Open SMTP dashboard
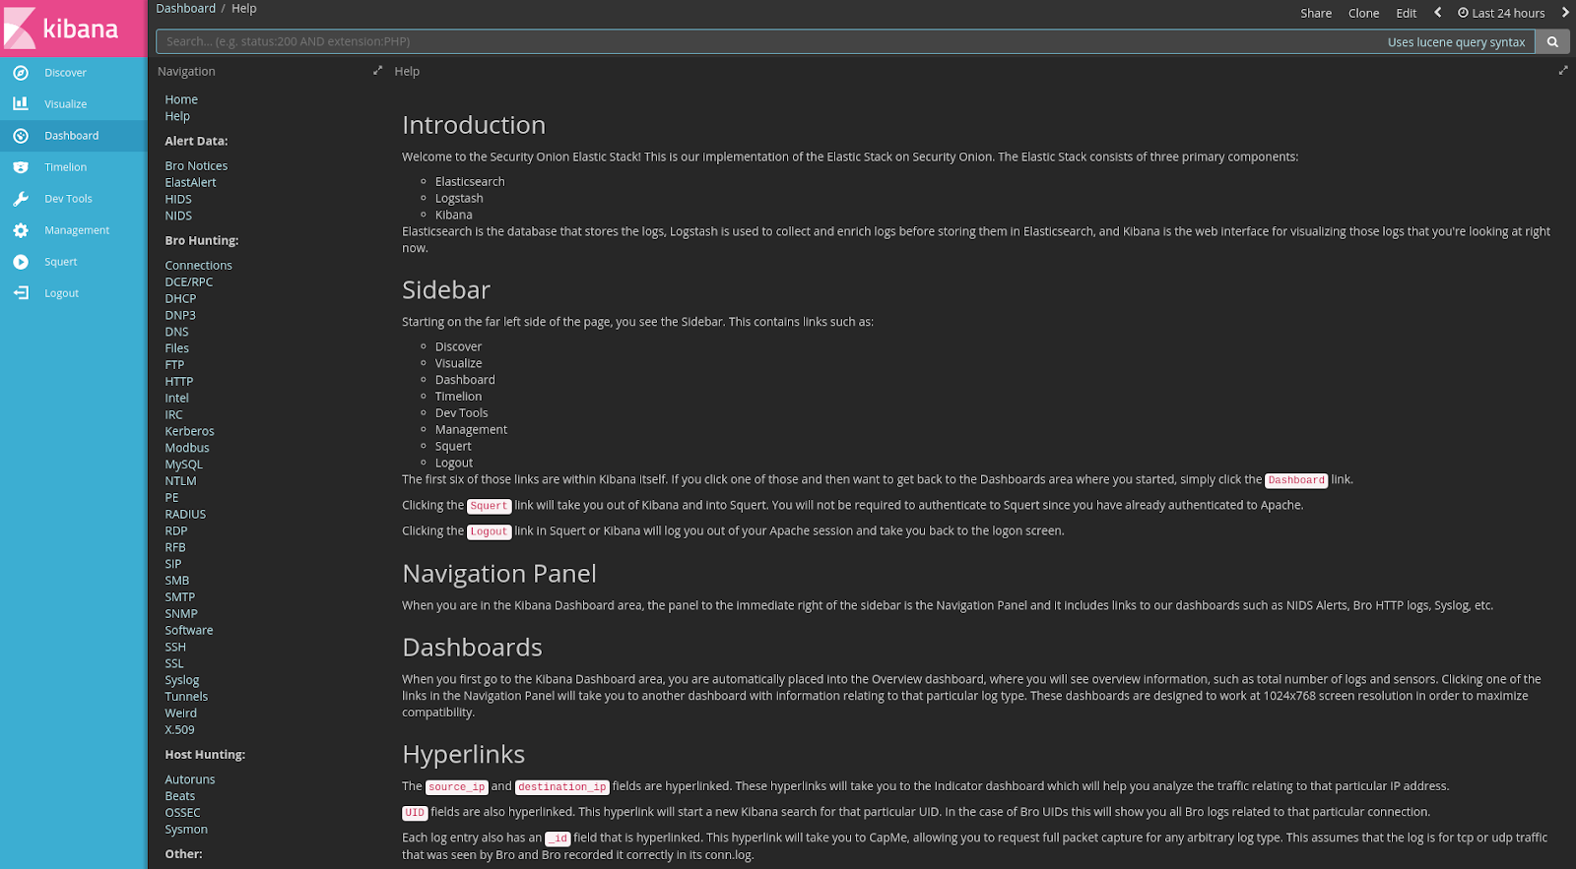 coord(179,597)
